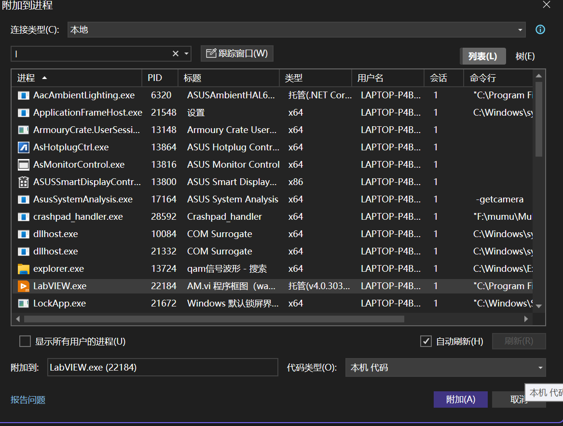Switch to 树(E) view
The width and height of the screenshot is (563, 426).
pos(525,56)
